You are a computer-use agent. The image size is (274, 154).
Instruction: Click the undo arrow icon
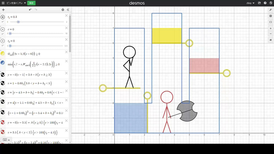tap(31, 10)
